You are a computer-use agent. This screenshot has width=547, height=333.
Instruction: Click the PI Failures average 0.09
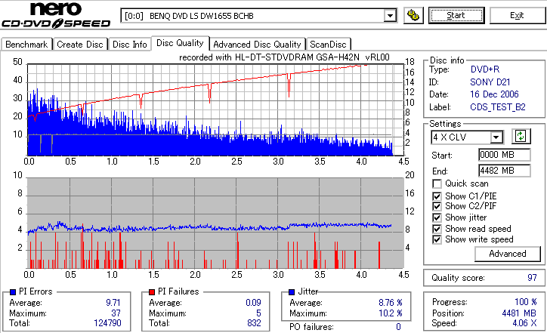(x=253, y=303)
